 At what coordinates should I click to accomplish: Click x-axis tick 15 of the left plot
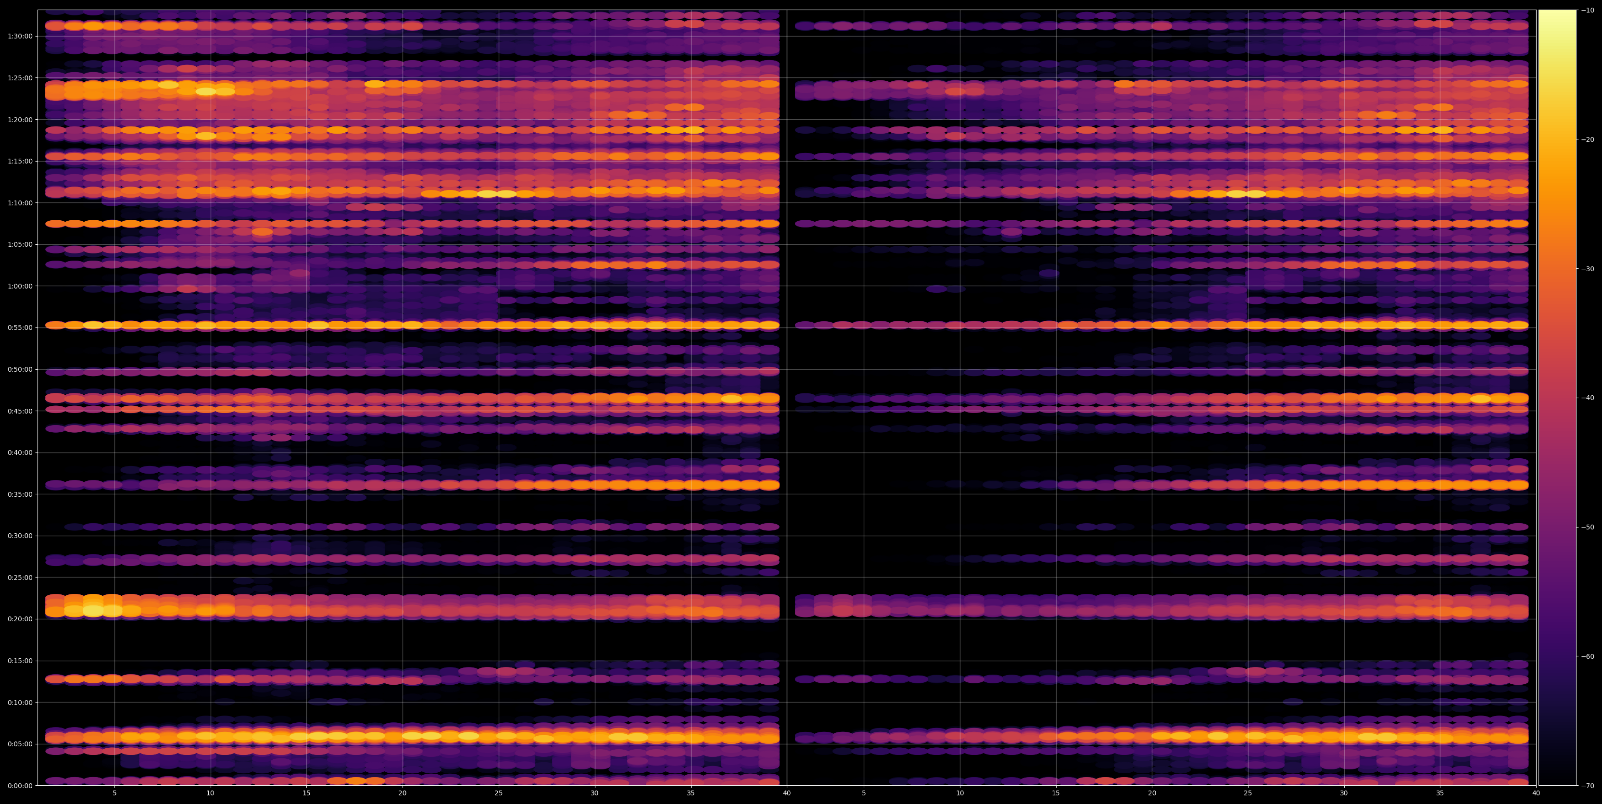[x=306, y=793]
